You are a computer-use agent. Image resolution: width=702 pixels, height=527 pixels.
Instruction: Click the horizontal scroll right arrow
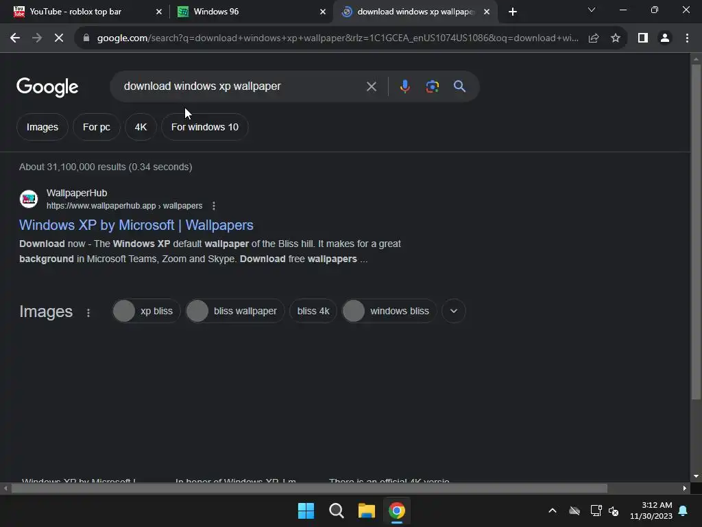[x=685, y=488]
